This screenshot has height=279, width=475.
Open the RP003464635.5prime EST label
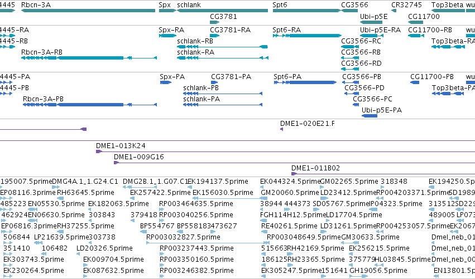(196, 204)
